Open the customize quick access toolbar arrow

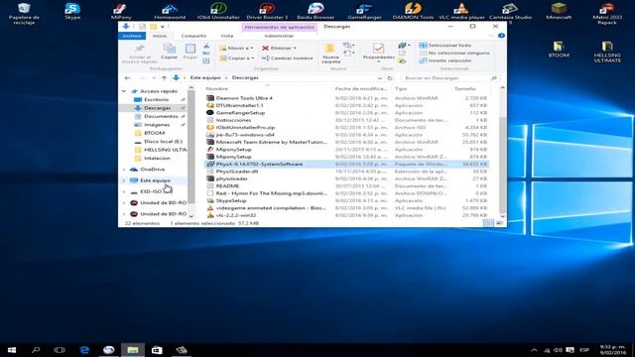(x=163, y=27)
